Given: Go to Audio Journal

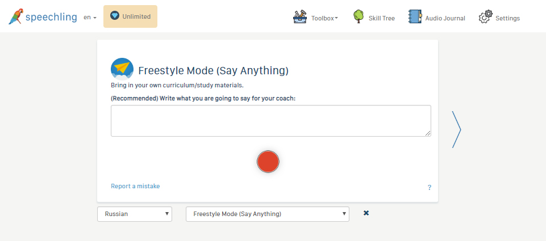Looking at the screenshot, I should pyautogui.click(x=445, y=18).
